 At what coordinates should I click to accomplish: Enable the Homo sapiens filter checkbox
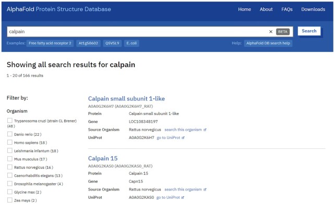[10, 142]
